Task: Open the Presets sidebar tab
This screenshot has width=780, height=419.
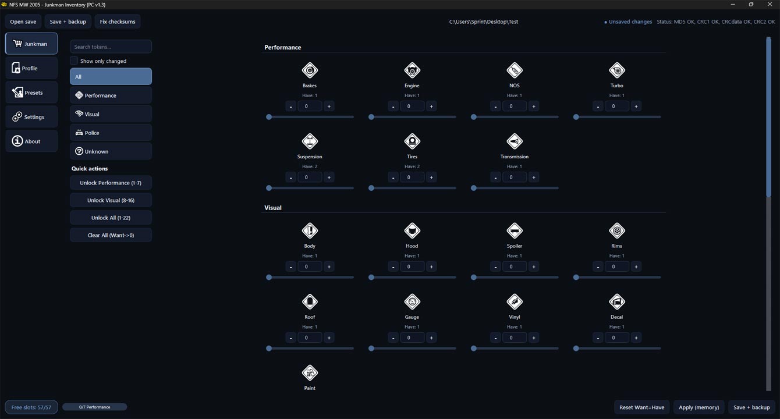Action: pos(31,93)
